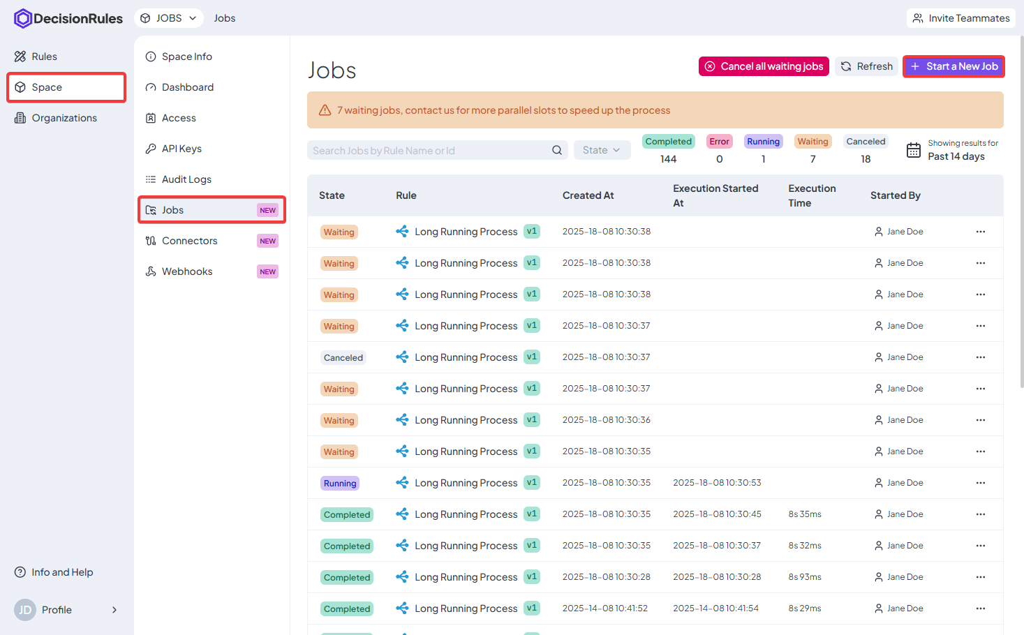Click the calendar icon for date range

(x=913, y=150)
